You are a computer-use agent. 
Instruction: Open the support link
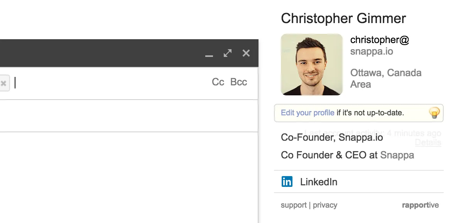click(x=294, y=205)
